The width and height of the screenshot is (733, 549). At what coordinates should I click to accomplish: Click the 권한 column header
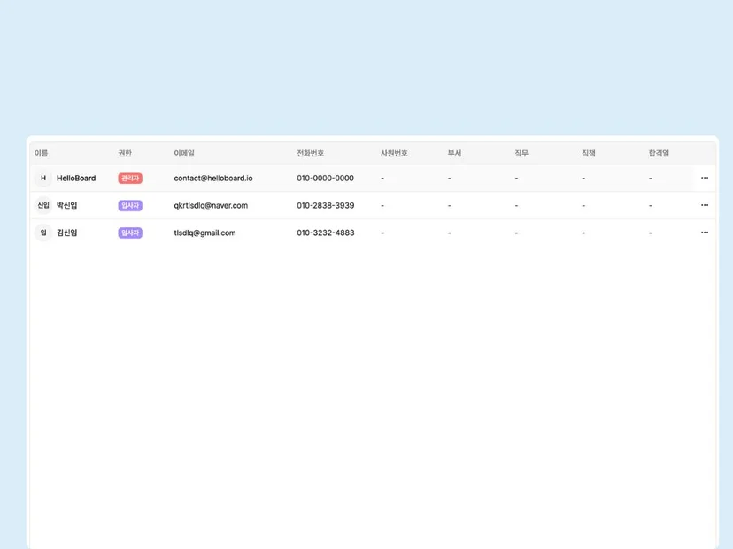tap(125, 153)
